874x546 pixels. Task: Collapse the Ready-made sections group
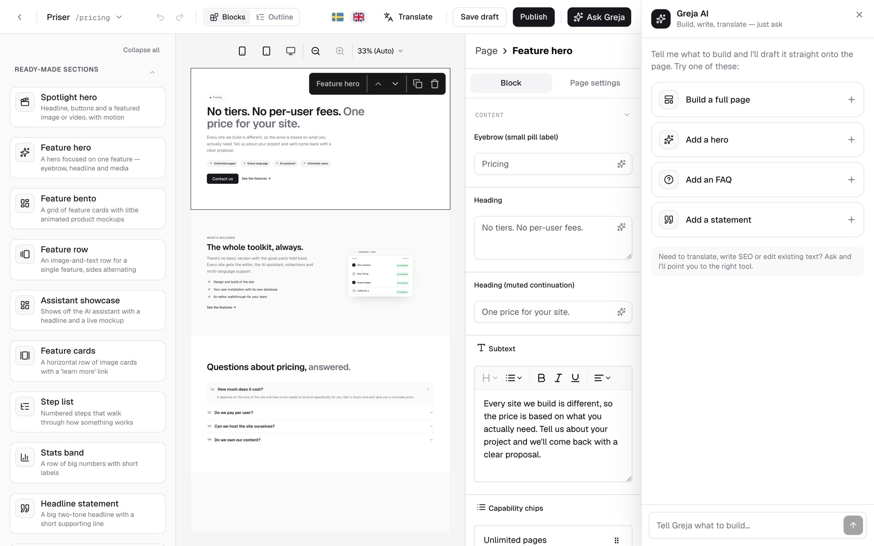(x=153, y=72)
